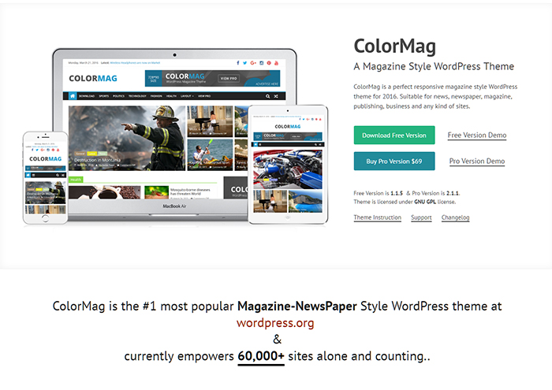Click the green Health label on laptop screen

pos(76,180)
